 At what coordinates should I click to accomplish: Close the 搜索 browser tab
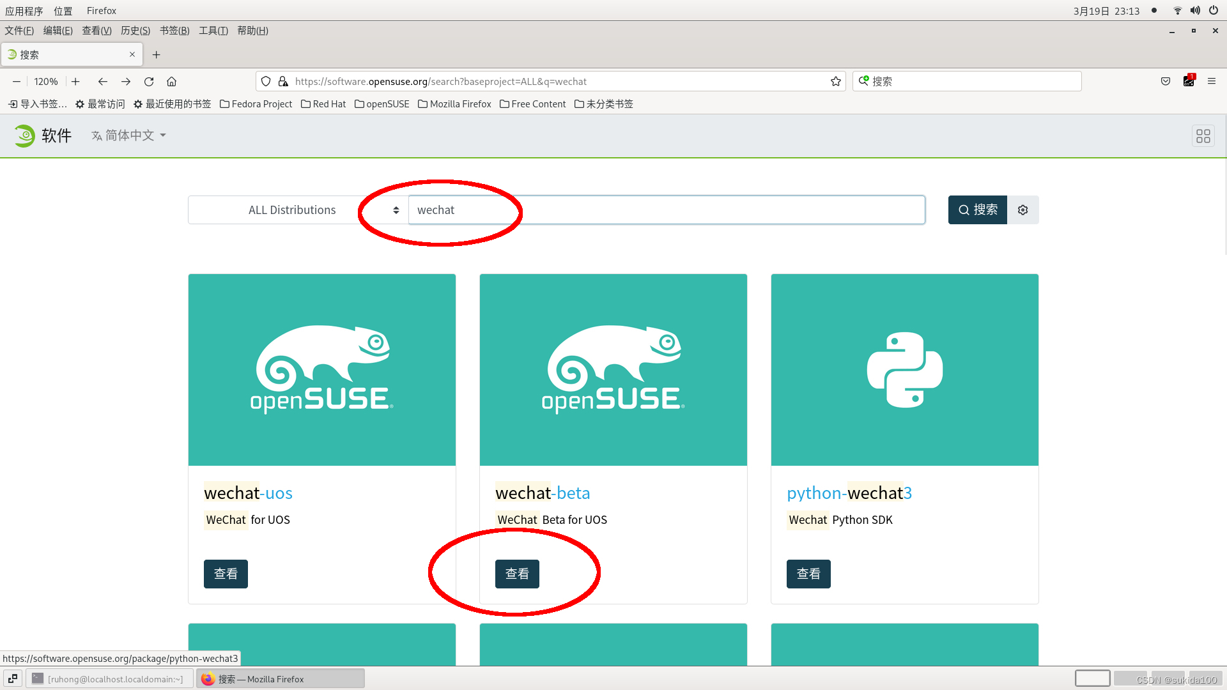point(132,55)
